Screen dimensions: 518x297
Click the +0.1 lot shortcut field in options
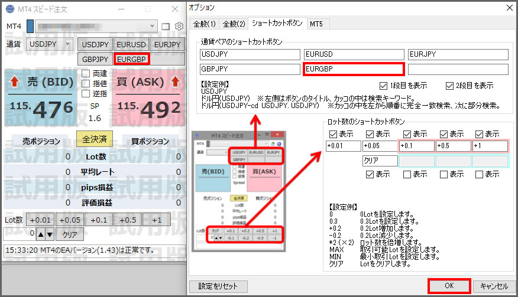click(417, 146)
